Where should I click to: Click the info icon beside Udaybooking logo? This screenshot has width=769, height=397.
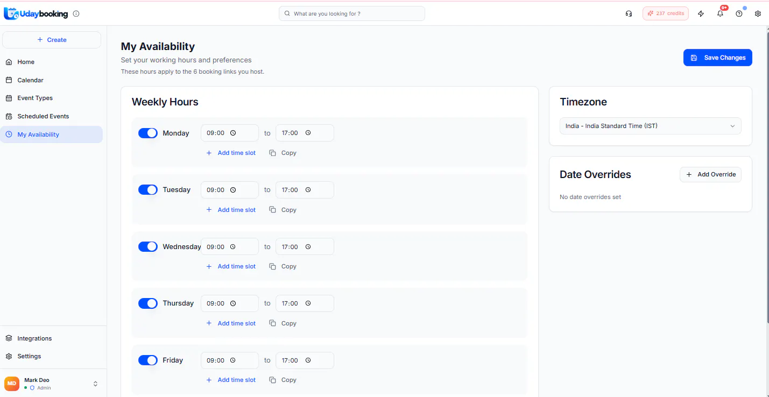point(76,13)
